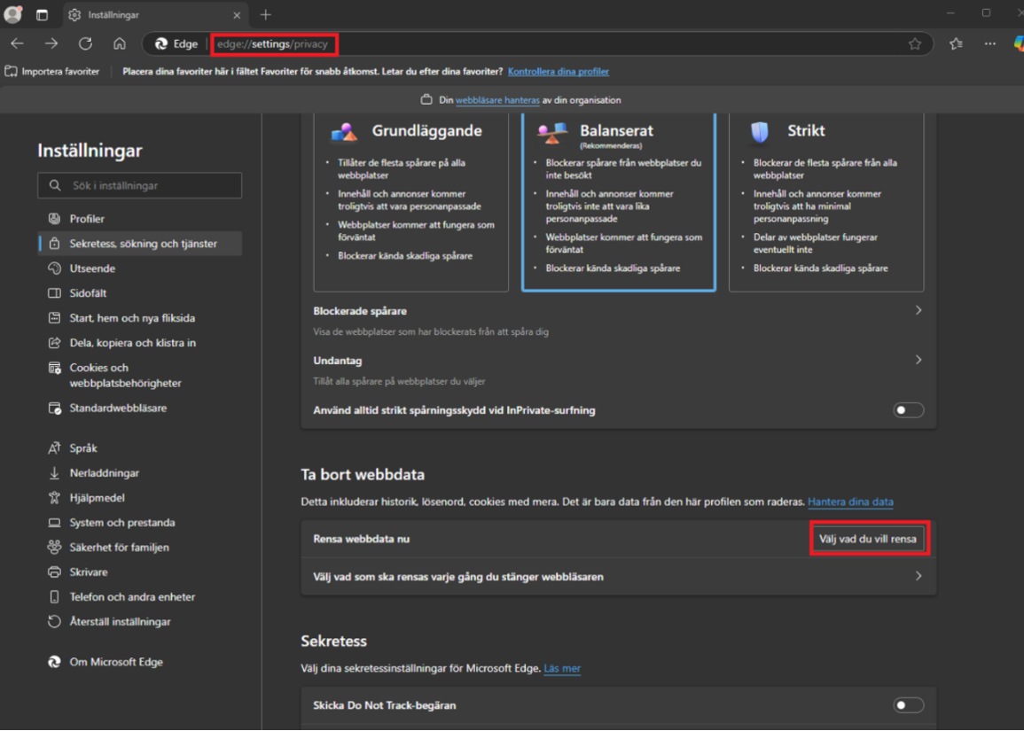Image resolution: width=1024 pixels, height=731 pixels.
Task: Open Språk settings
Action: 140,448
